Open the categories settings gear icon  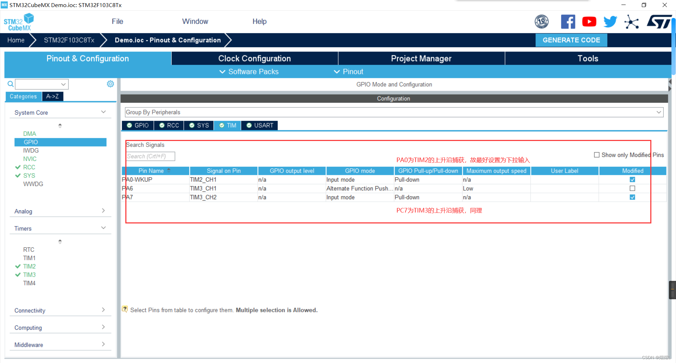tap(110, 84)
